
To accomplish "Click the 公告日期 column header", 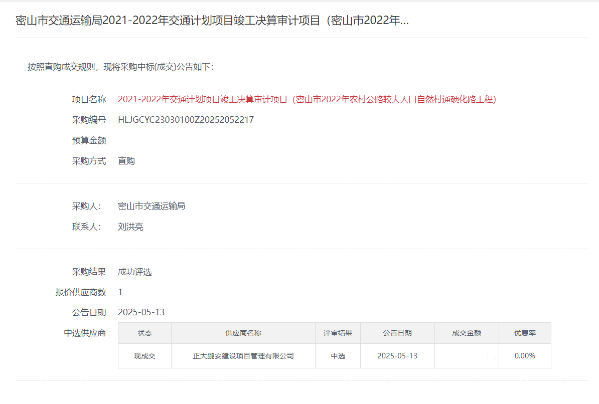I will point(397,333).
